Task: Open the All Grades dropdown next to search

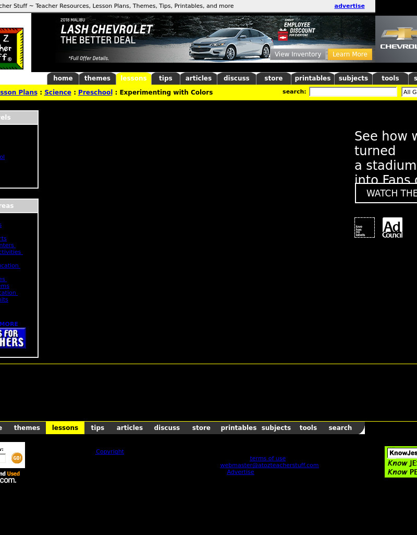Action: pyautogui.click(x=409, y=92)
